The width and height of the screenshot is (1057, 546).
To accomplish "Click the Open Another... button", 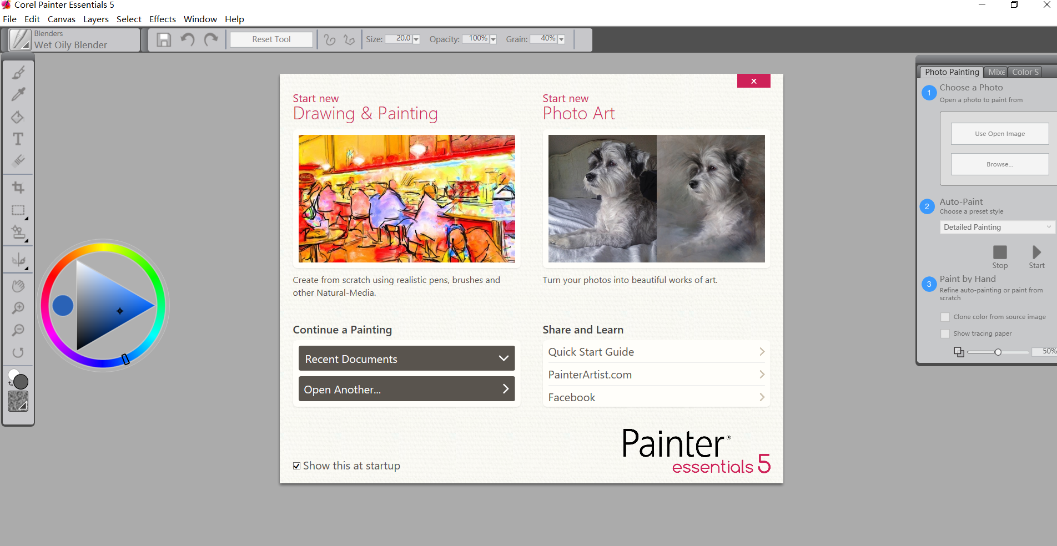I will tap(406, 389).
